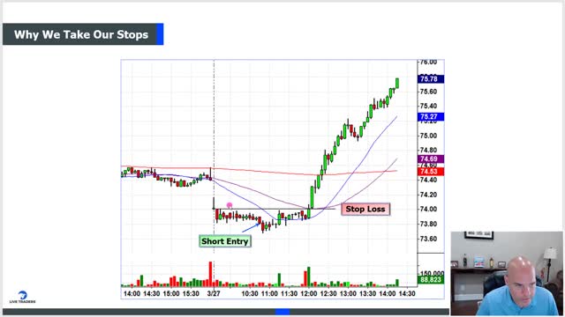Click the 75.78 current price tag
The height and width of the screenshot is (317, 565).
click(431, 79)
